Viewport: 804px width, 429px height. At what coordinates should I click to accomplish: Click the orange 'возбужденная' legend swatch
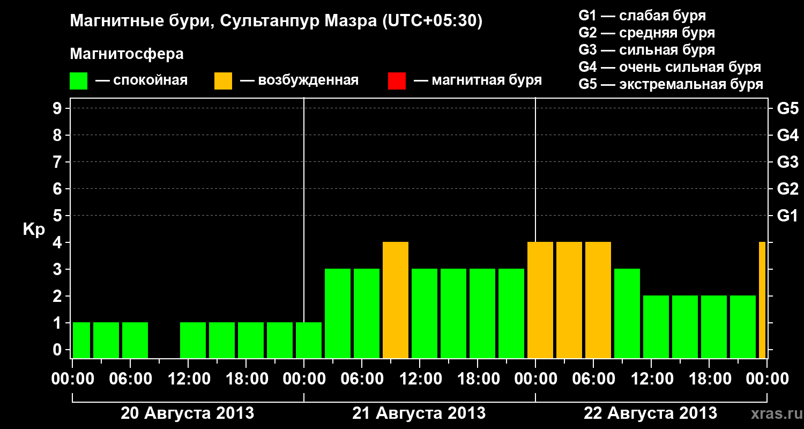pyautogui.click(x=223, y=81)
